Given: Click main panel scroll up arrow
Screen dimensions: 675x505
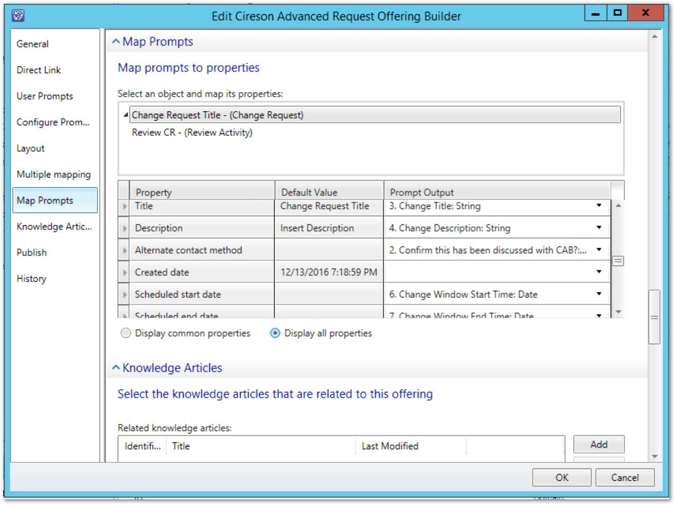Looking at the screenshot, I should point(654,37).
